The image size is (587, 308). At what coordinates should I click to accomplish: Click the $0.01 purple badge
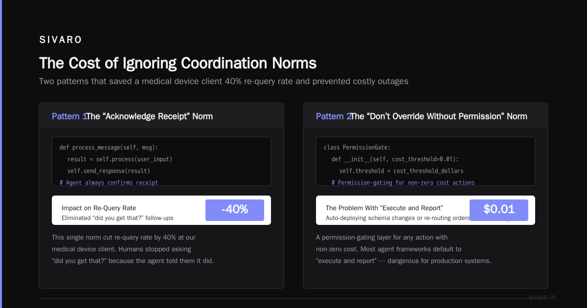(x=499, y=210)
